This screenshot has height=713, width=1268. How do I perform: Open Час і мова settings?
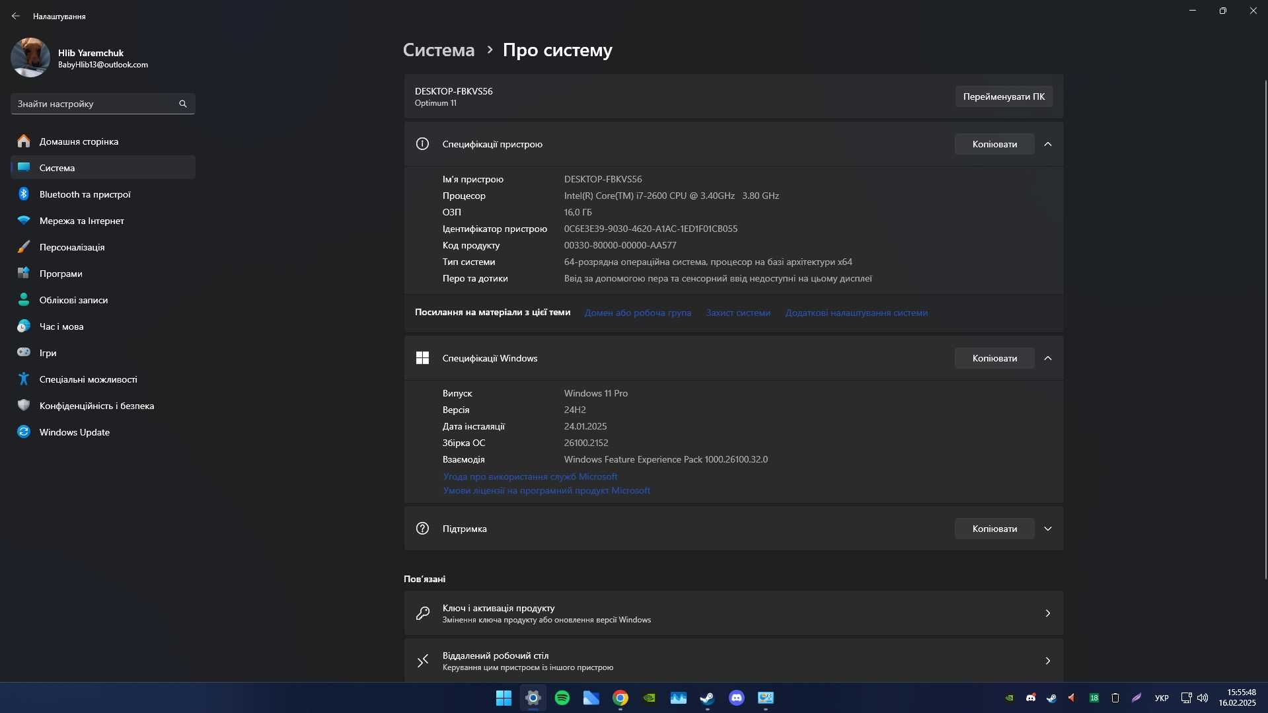point(102,326)
